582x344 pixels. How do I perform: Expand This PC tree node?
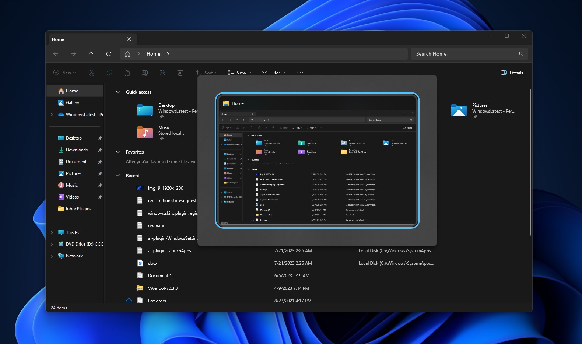tap(52, 232)
